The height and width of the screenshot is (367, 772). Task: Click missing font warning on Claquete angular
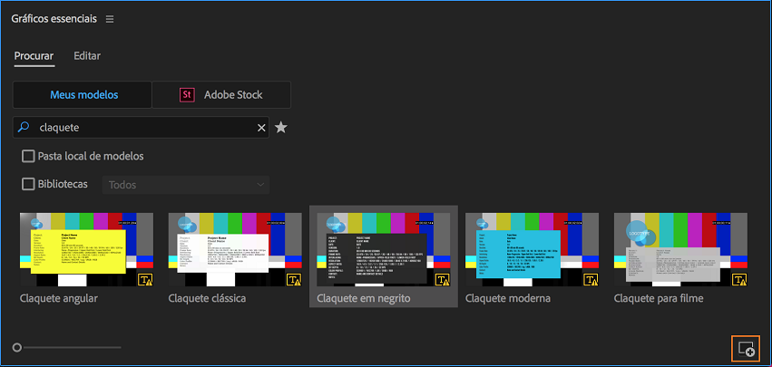coord(146,279)
